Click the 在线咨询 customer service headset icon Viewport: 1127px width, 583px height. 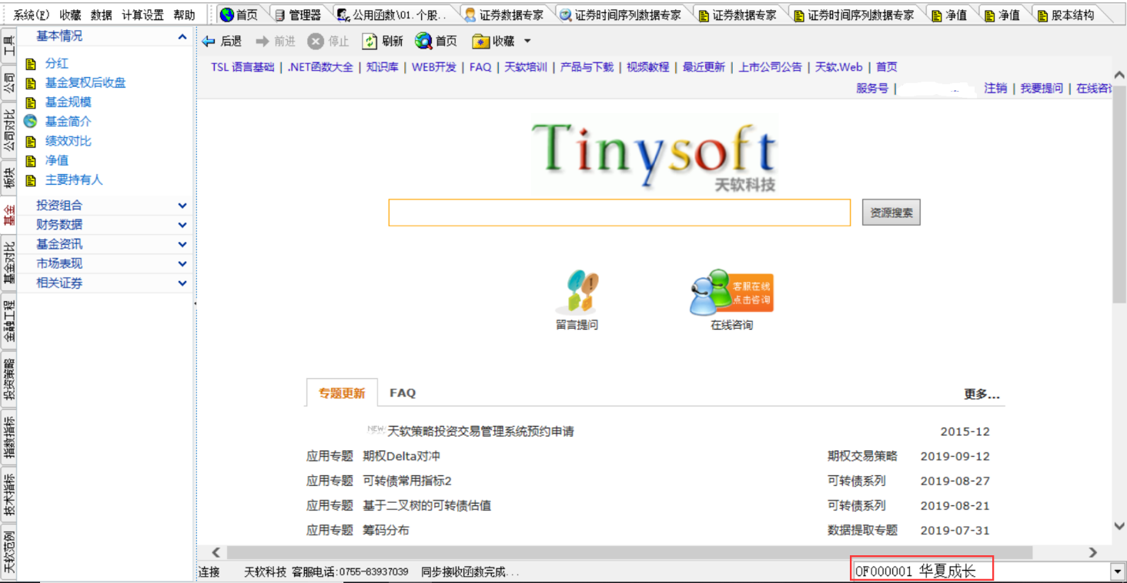731,292
